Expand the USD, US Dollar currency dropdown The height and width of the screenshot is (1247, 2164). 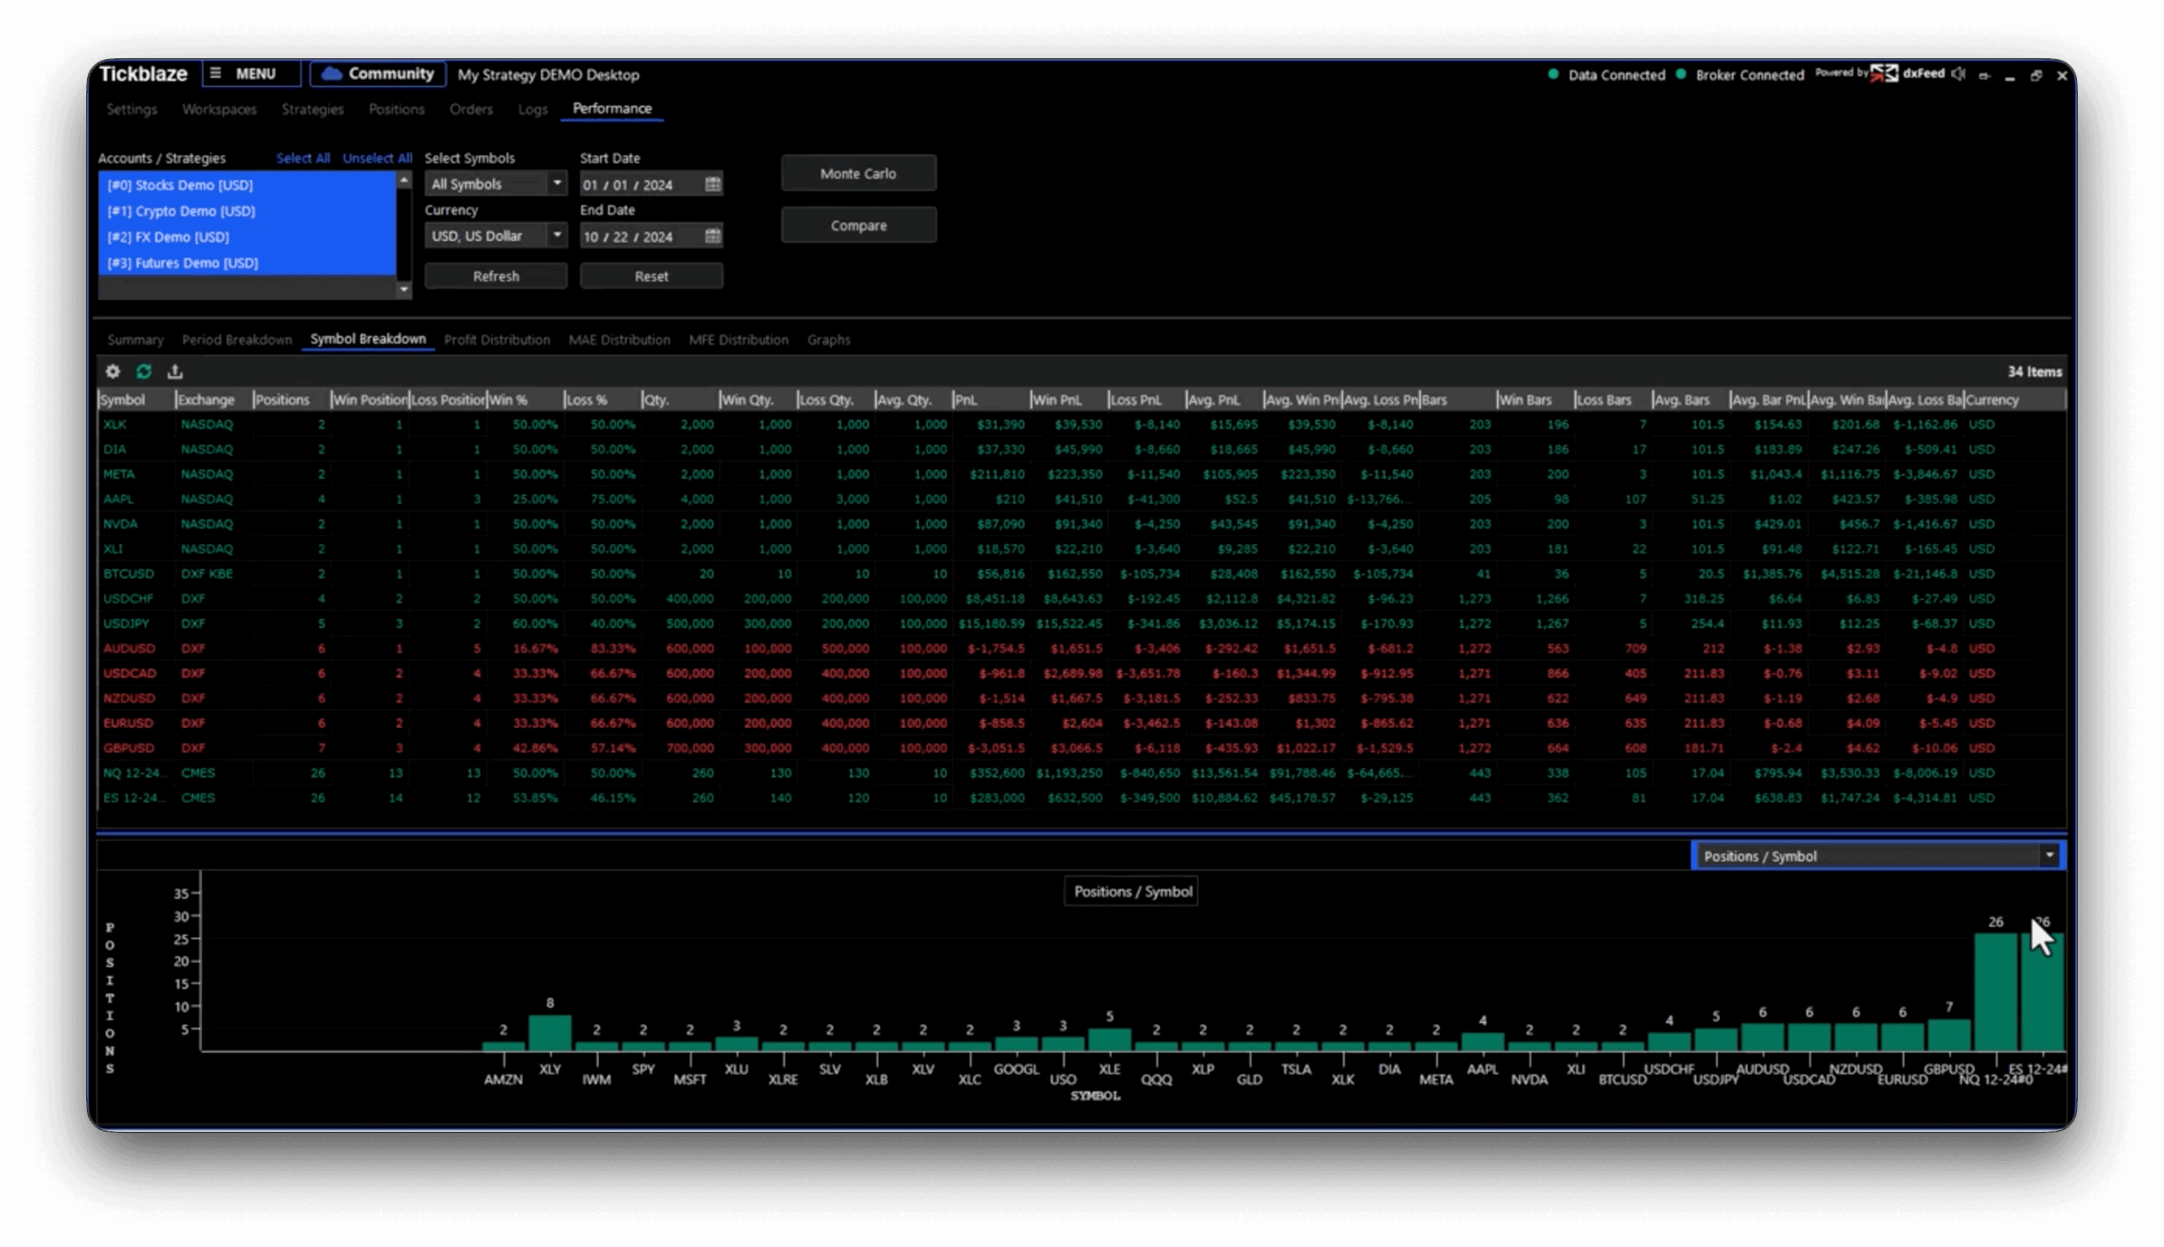click(556, 236)
